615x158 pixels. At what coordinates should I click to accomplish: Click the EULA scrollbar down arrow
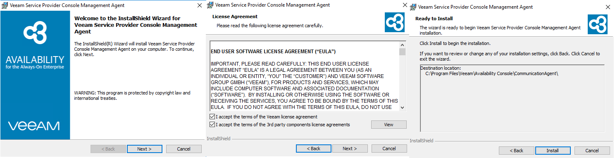tap(403, 107)
